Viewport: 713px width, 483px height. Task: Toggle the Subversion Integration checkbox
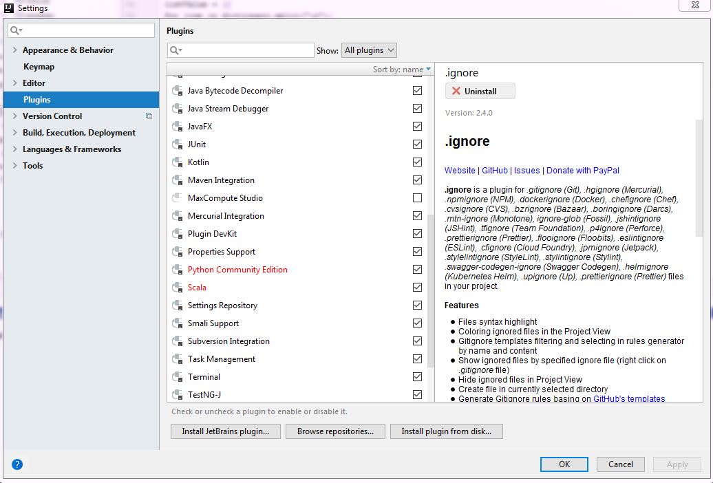[x=417, y=341]
